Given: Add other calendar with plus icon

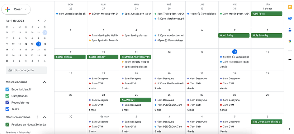Looking at the screenshot, I should click(x=38, y=117).
